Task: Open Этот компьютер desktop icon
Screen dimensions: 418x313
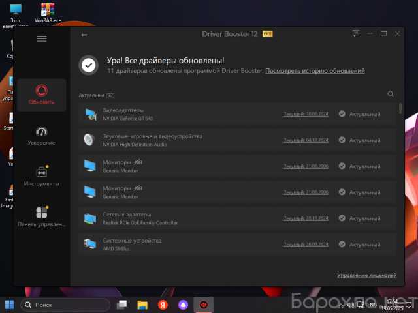Action: tap(16, 15)
